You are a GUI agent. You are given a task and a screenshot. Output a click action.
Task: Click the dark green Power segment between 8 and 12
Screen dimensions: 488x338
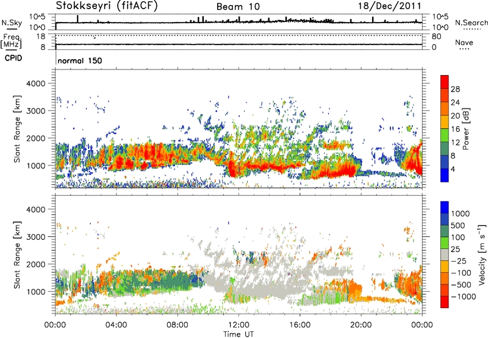point(445,149)
